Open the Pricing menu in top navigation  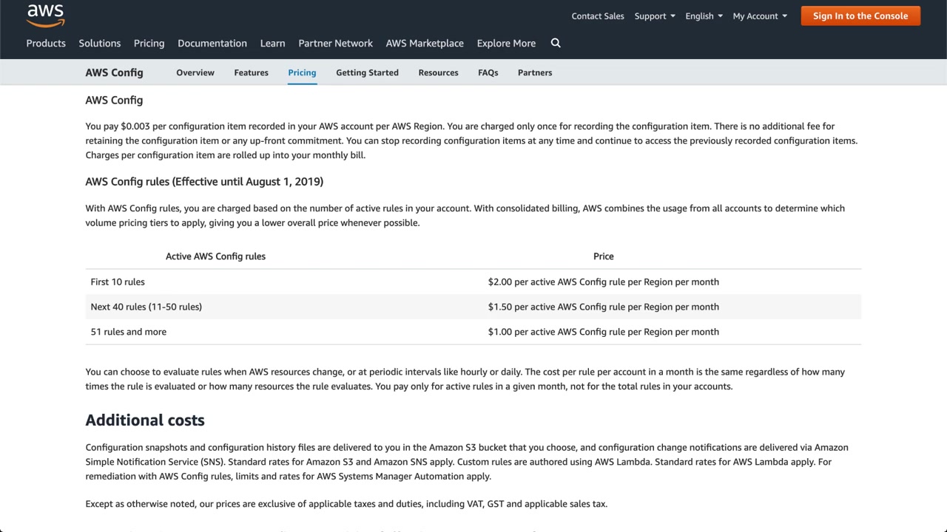149,43
